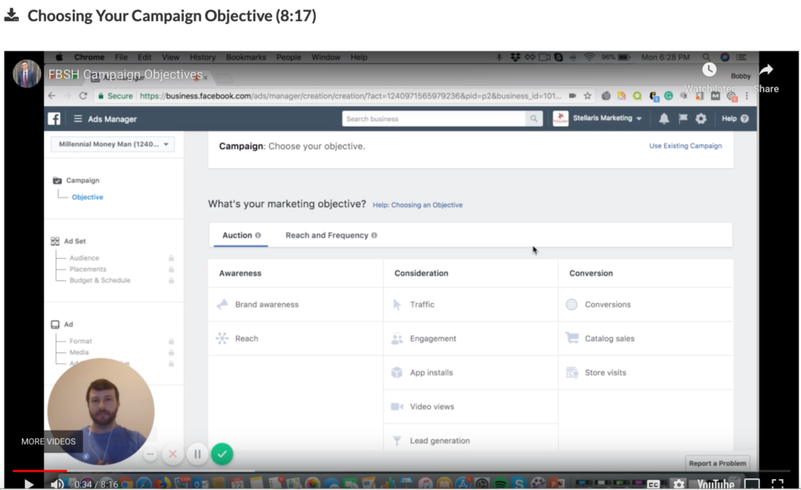Click the Report a Problem button
801x490 pixels.
click(717, 463)
